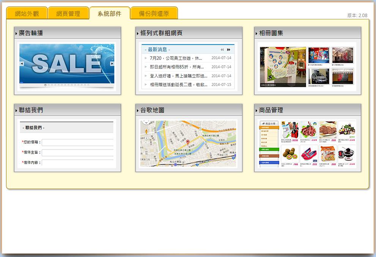
Task: Expand the 條列式群組網頁 panel header
Action: tap(189, 33)
